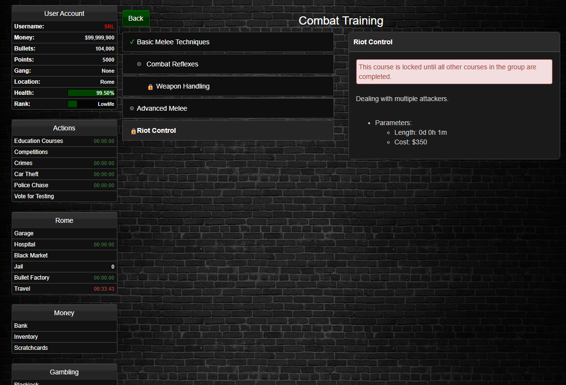566x385 pixels.
Task: Click the green Health progress bar
Action: click(x=91, y=93)
